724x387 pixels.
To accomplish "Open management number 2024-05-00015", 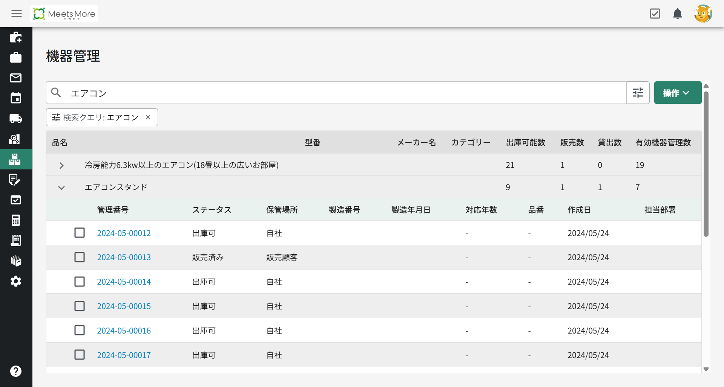I will coord(124,306).
